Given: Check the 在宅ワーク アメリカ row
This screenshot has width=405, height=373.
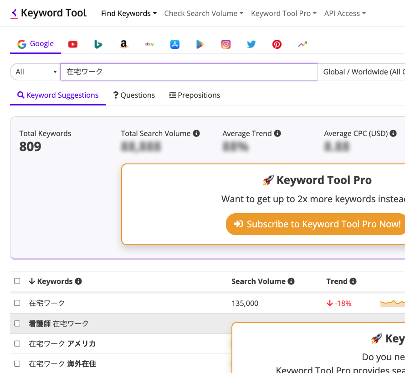Looking at the screenshot, I should pos(17,343).
